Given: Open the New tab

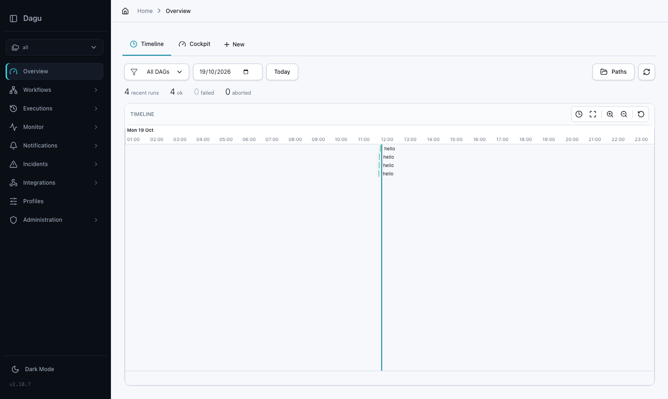Looking at the screenshot, I should 234,45.
